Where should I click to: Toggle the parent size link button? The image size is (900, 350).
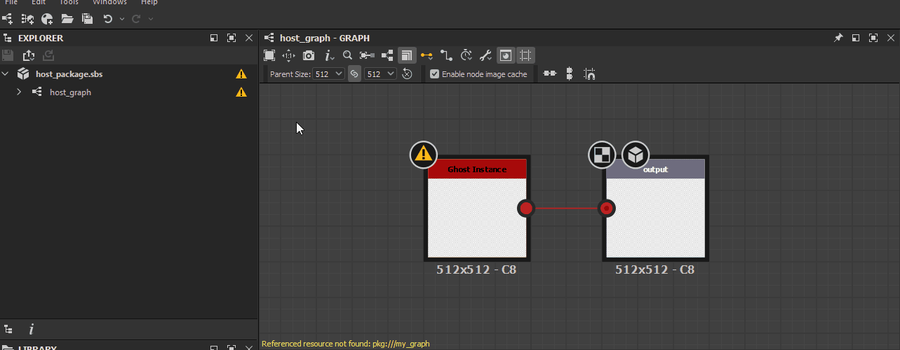355,73
